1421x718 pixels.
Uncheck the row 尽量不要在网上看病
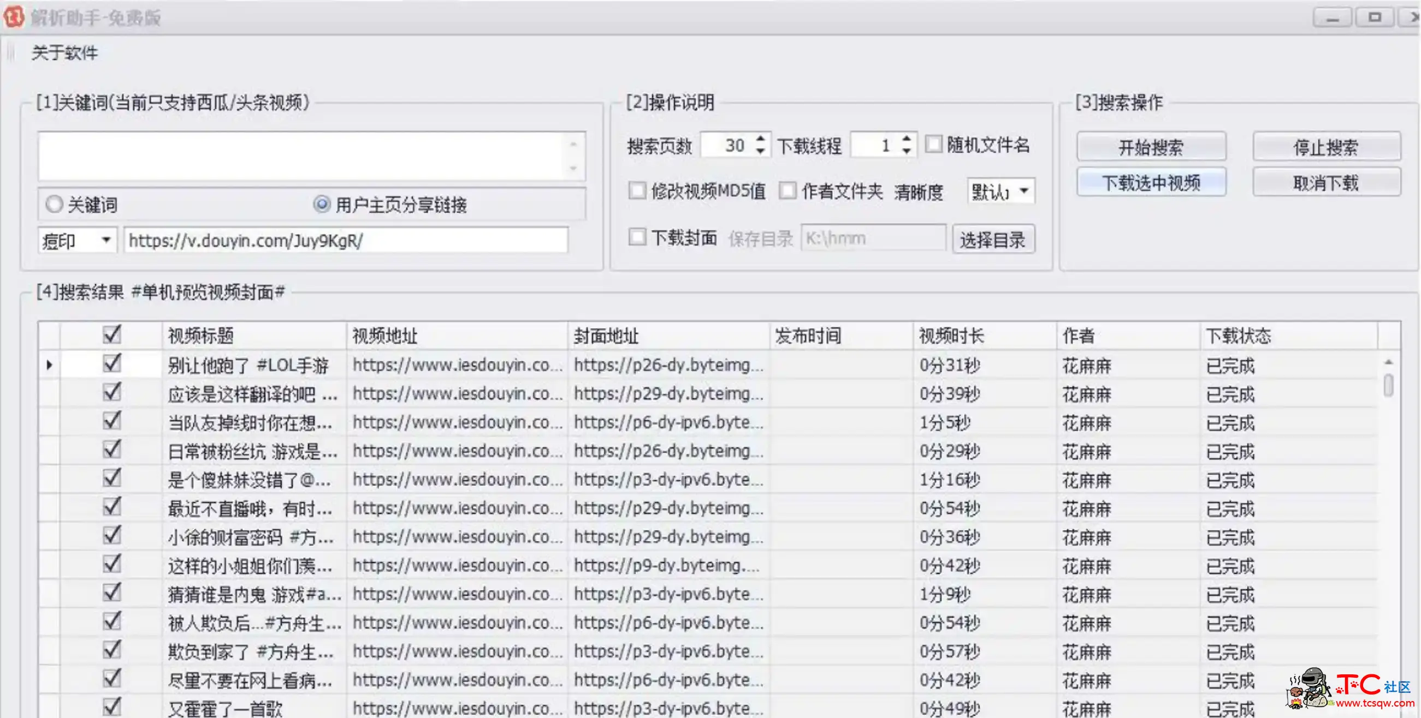click(x=112, y=678)
